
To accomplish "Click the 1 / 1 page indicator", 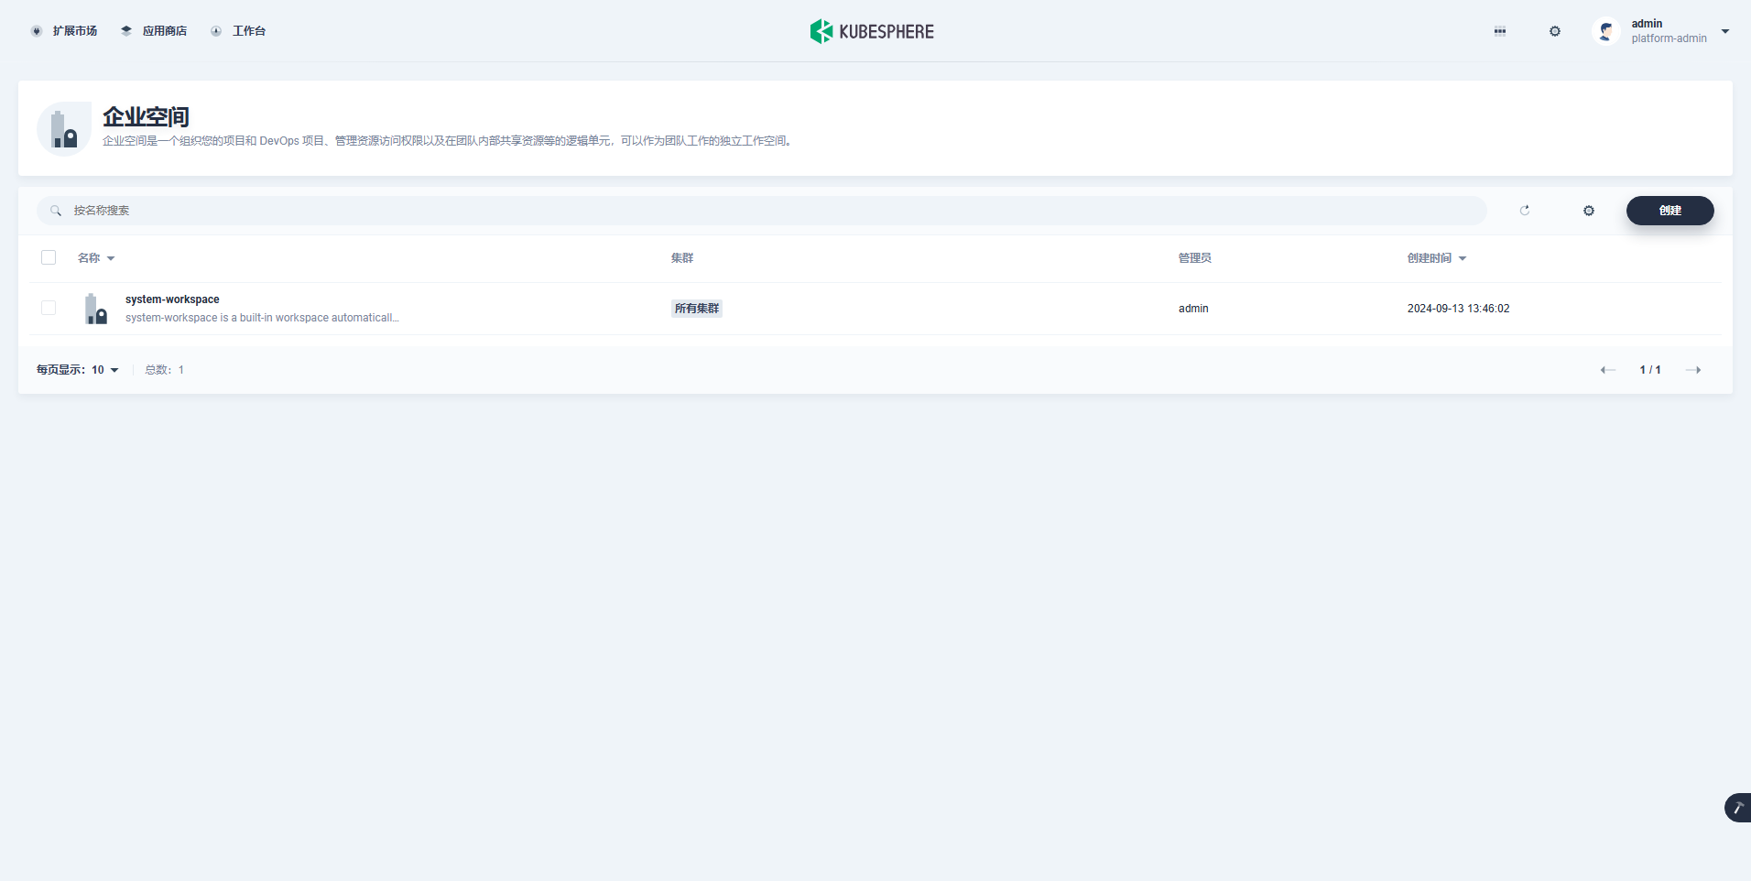I will [1650, 370].
